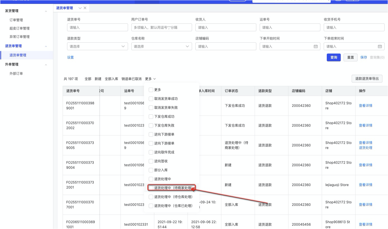This screenshot has width=388, height=229.
Task: Open the 设置 link below the filters
Action: [70, 58]
